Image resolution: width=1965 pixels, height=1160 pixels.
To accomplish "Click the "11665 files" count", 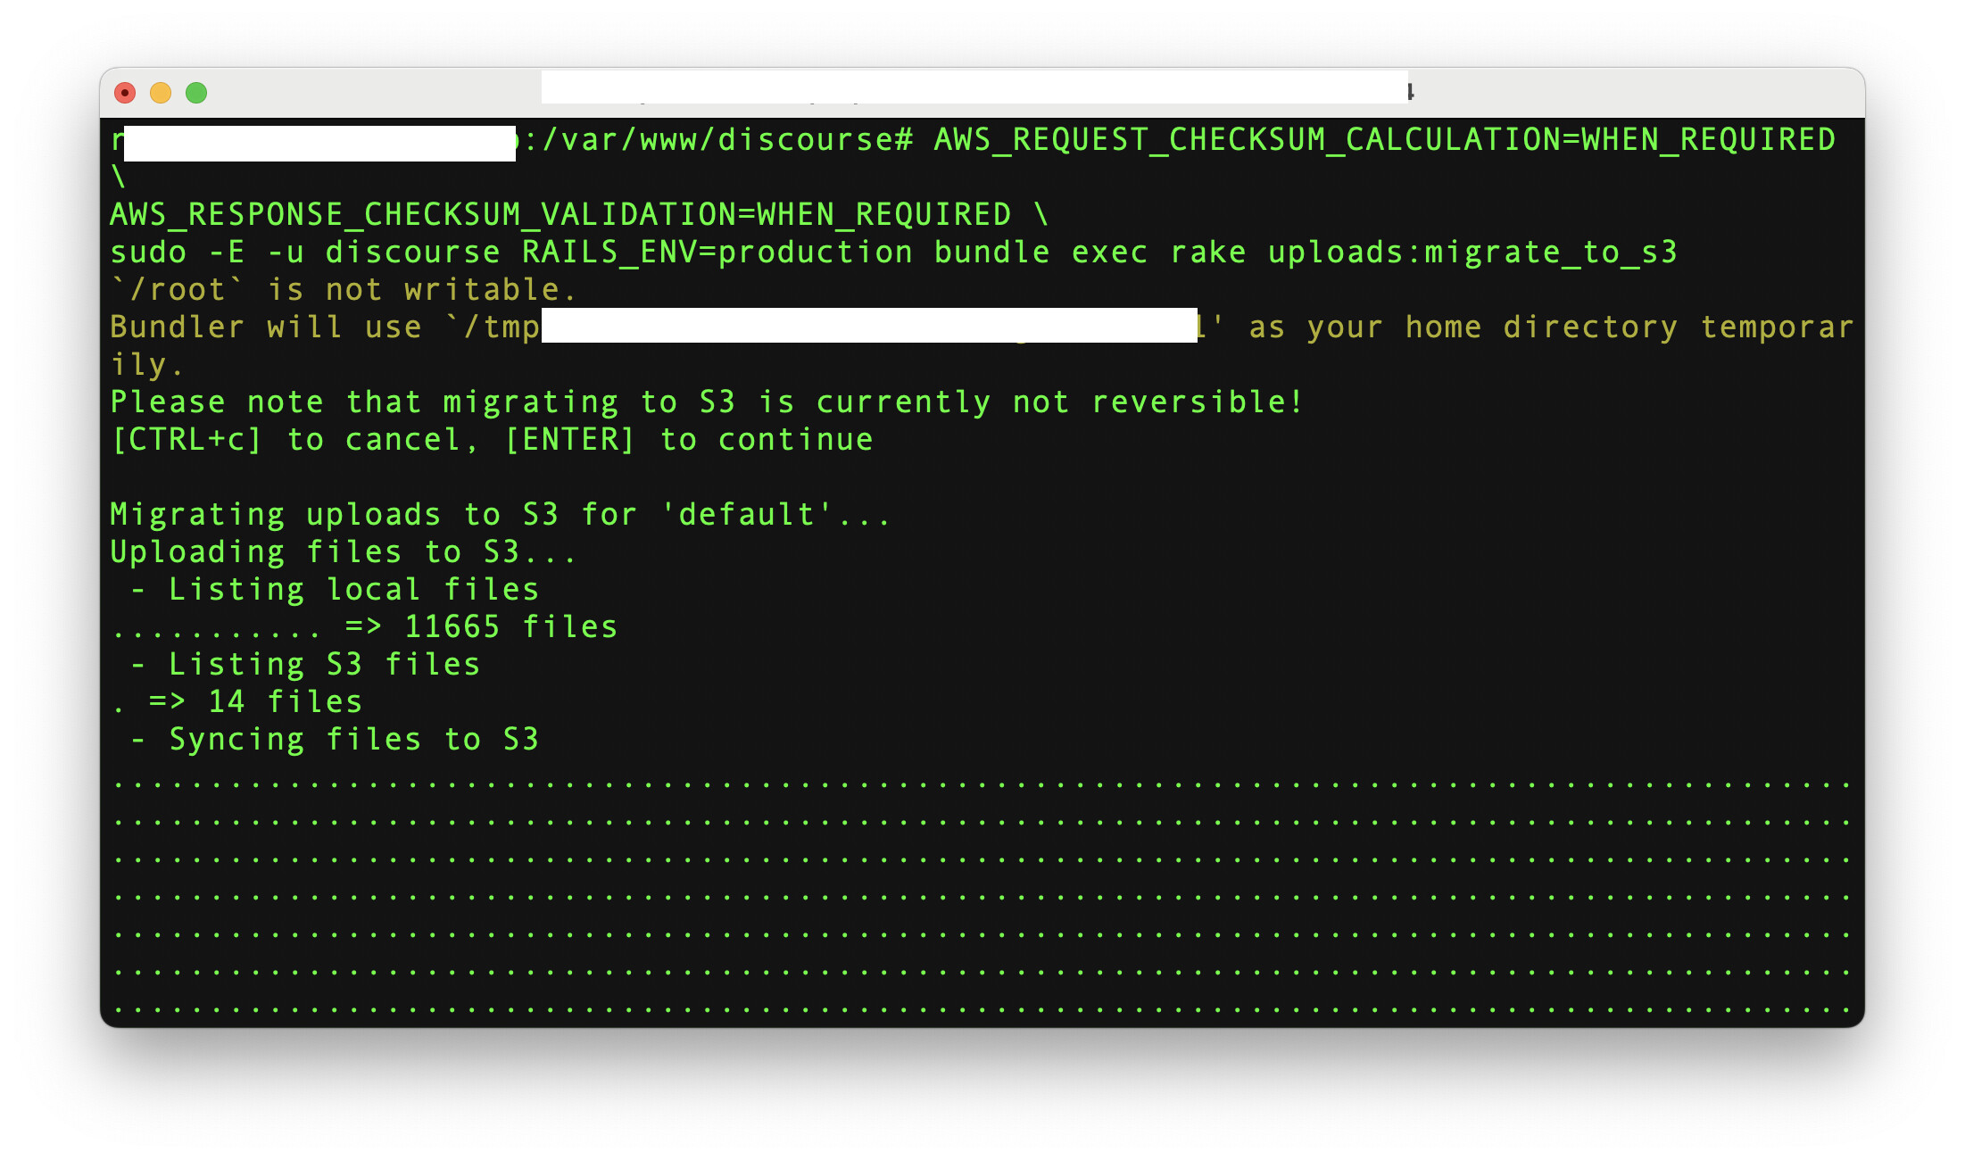I will coord(510,627).
